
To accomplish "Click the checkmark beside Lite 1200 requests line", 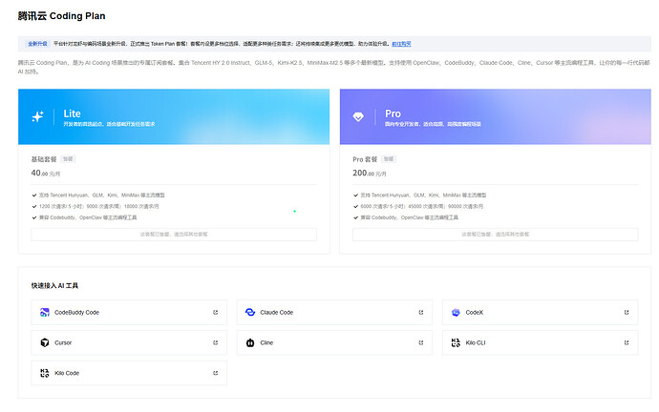I will coord(34,206).
